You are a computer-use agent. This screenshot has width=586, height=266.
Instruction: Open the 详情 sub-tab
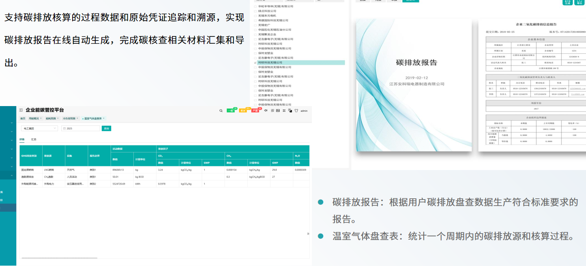(22, 139)
